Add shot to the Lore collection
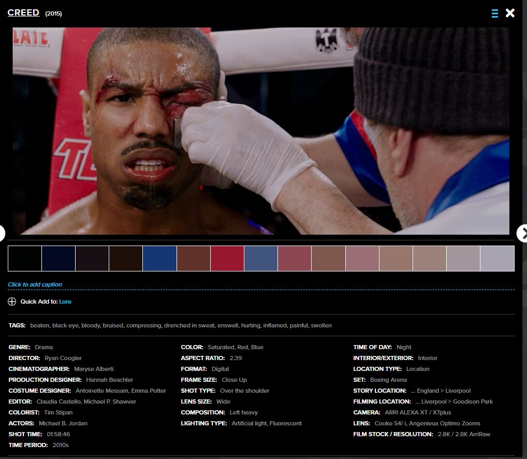527x459 pixels. pos(65,302)
